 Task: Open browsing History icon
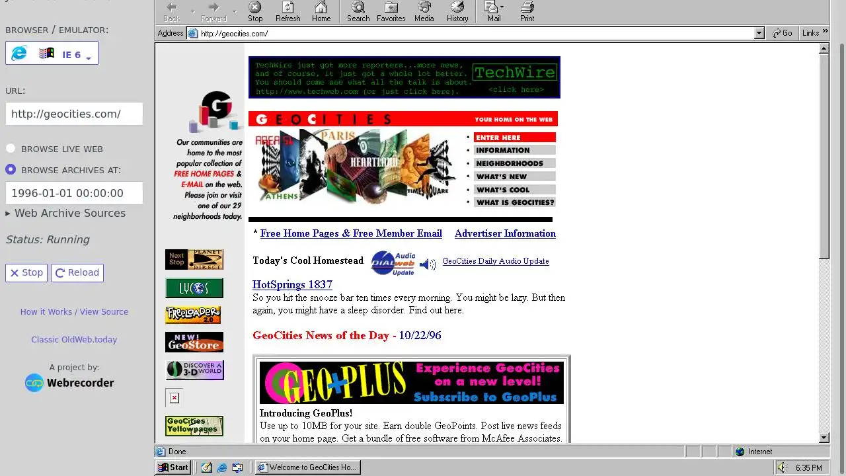coord(457,12)
